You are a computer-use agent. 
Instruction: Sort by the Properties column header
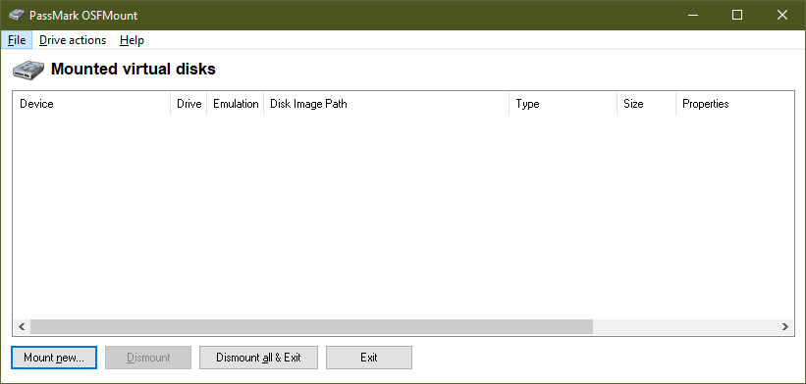[734, 104]
